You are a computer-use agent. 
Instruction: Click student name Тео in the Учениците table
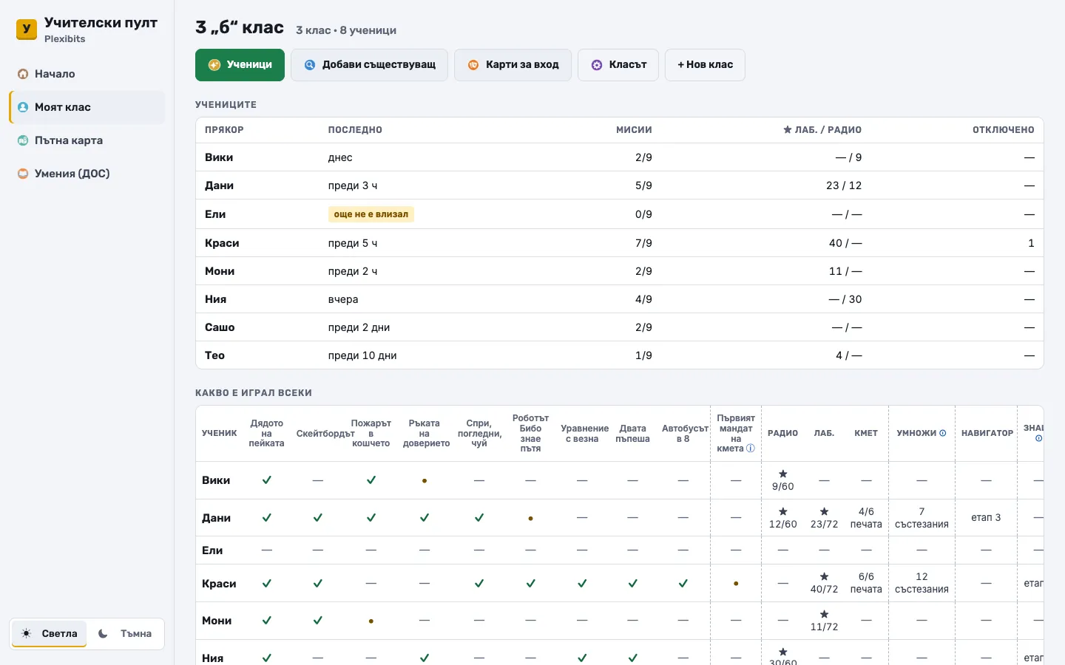(x=214, y=355)
